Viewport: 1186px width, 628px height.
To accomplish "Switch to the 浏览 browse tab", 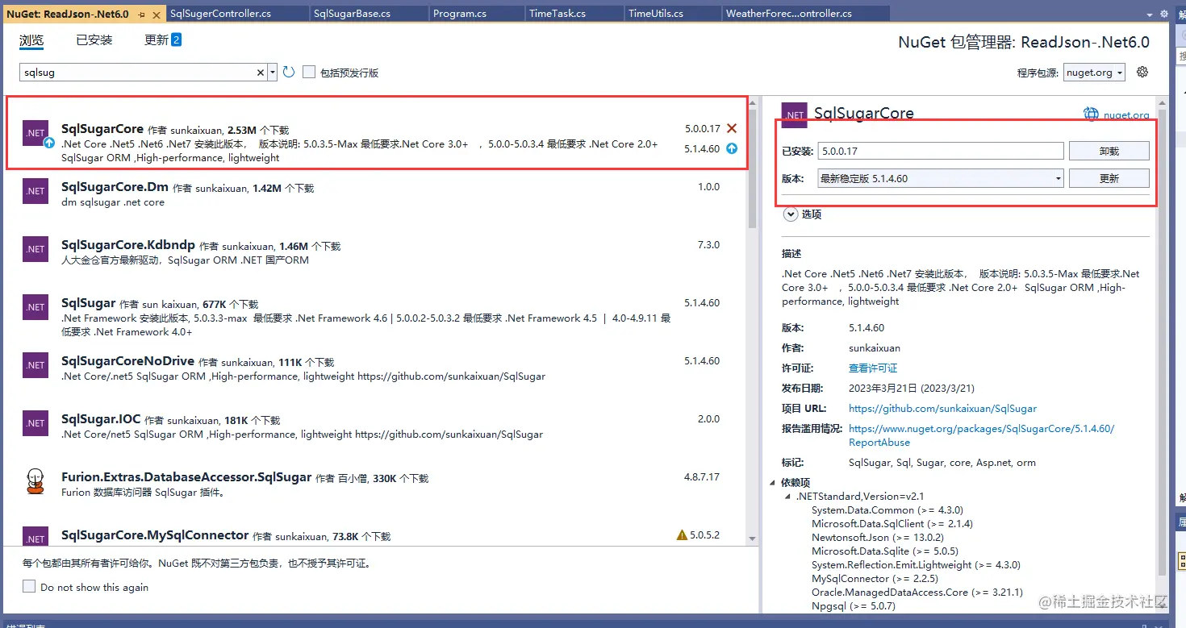I will (31, 40).
